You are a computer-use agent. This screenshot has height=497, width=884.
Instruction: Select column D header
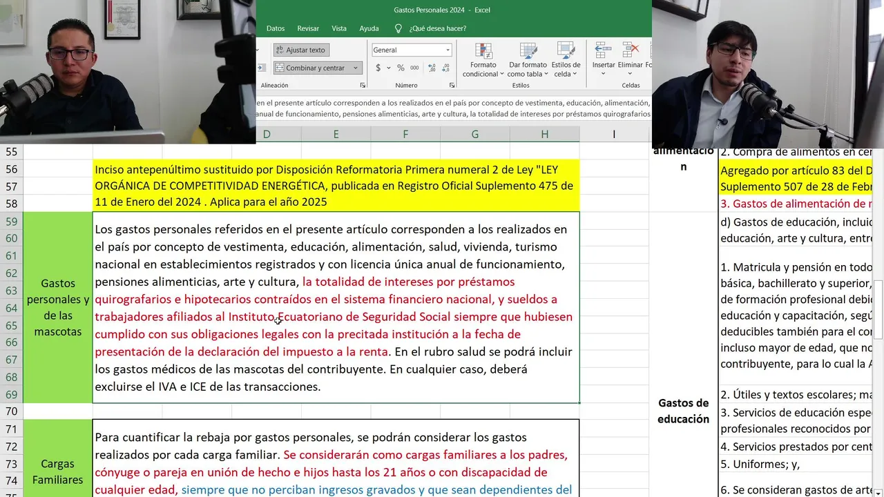tap(267, 135)
